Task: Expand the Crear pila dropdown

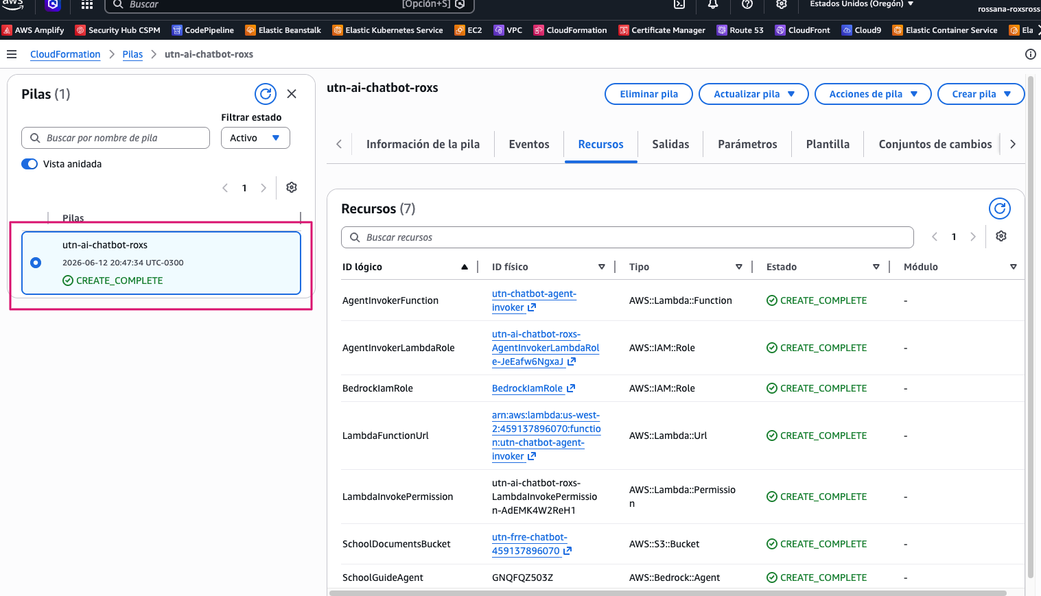Action: pyautogui.click(x=981, y=94)
